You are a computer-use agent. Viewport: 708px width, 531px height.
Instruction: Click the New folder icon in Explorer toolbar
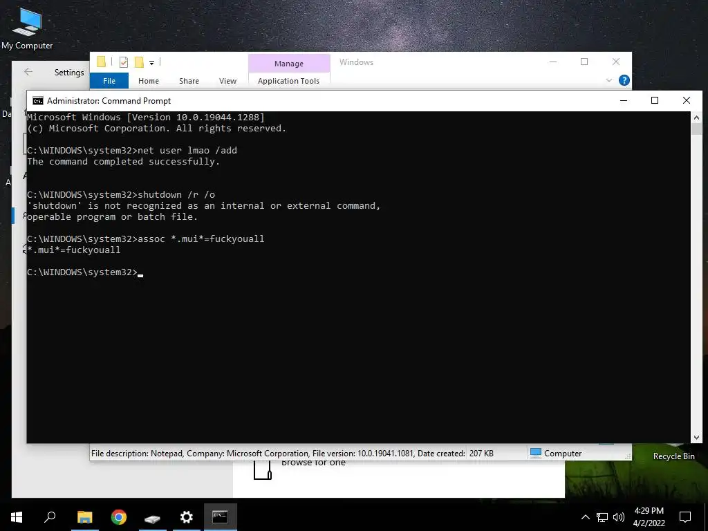point(139,62)
